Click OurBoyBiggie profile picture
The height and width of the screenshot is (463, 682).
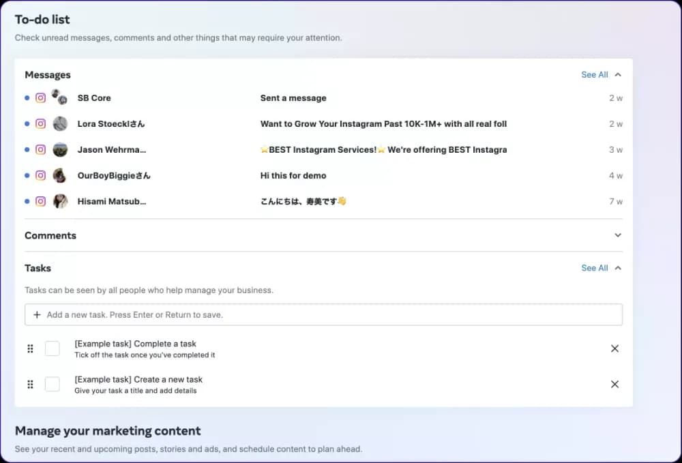pos(60,175)
